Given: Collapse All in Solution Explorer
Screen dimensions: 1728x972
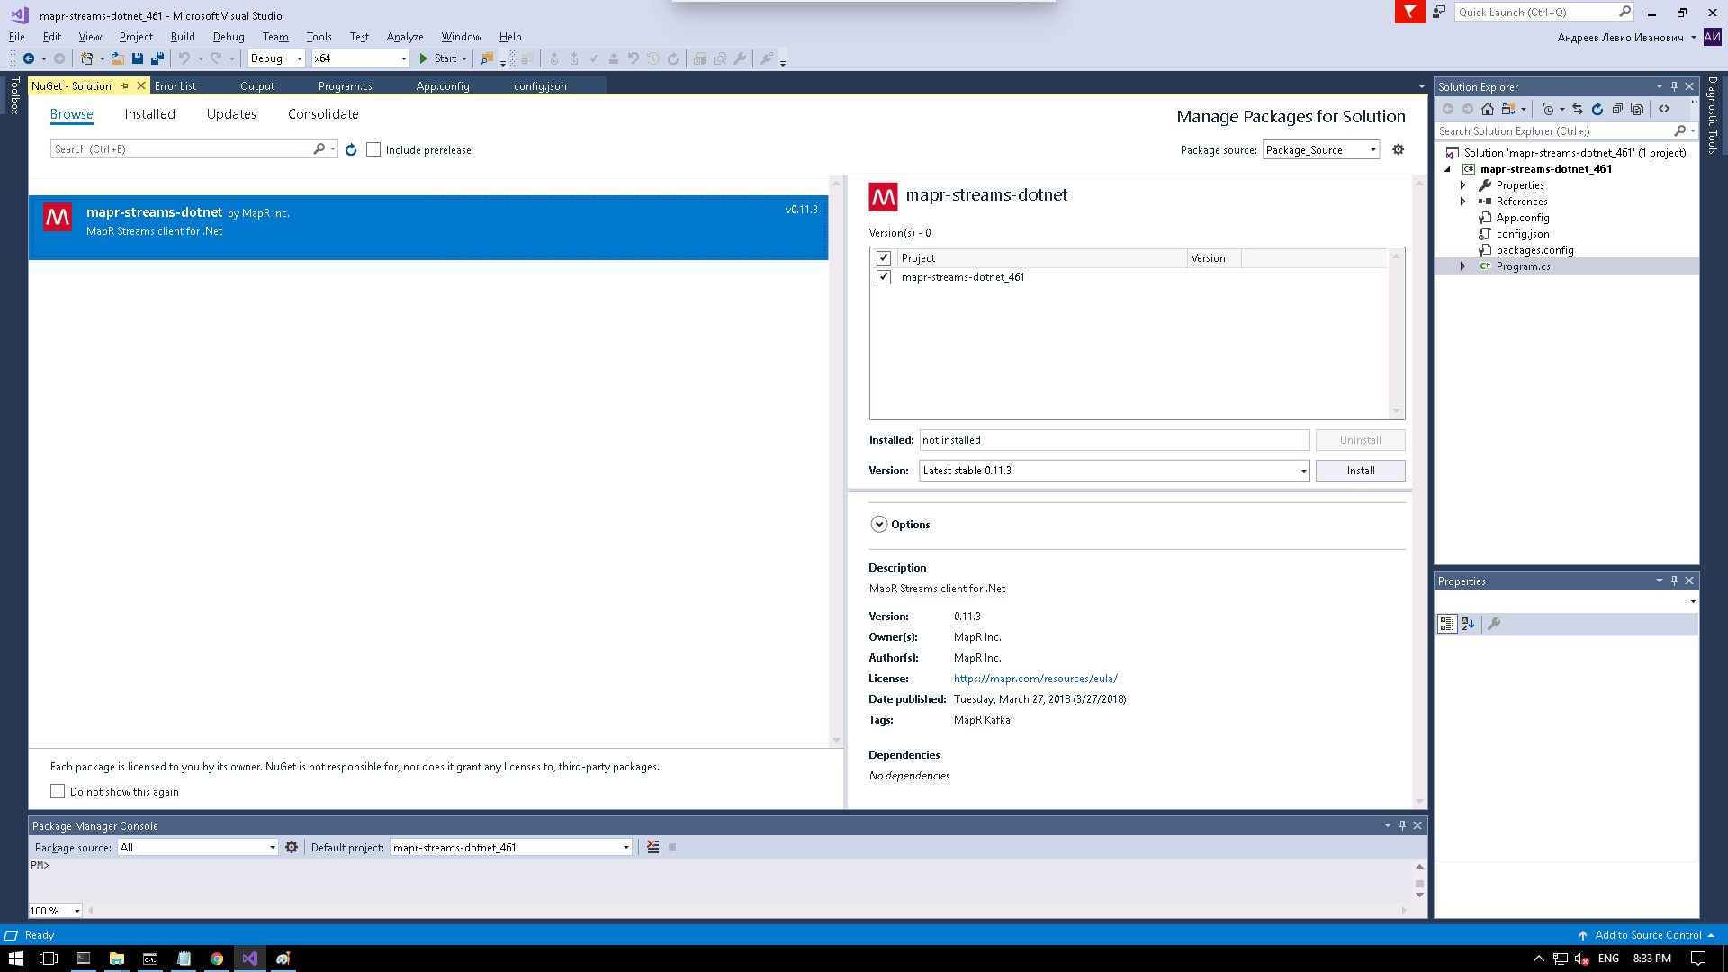Looking at the screenshot, I should pos(1617,109).
